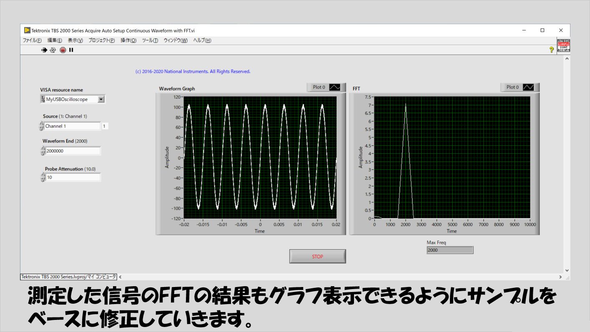Click the scroll down arrow of the vertical scrollbar
Screen dimensions: 590x332
567,270
